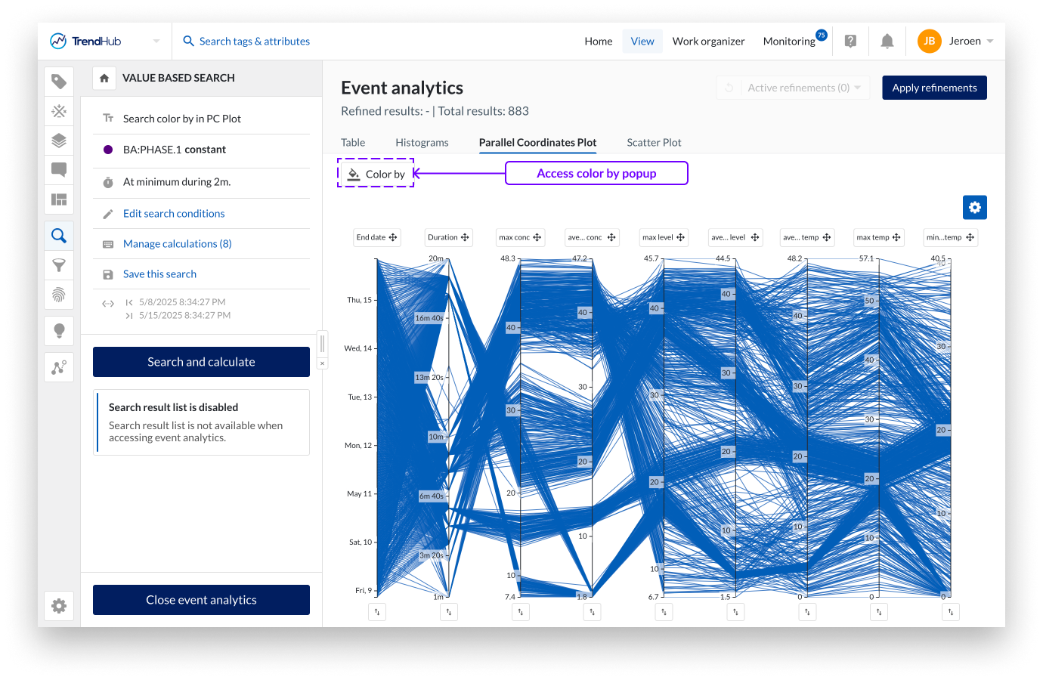Open the filter funnel menu

59,265
